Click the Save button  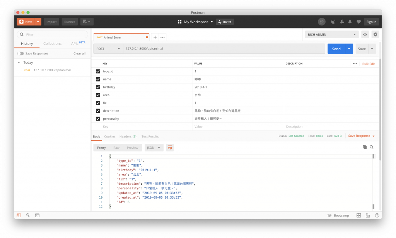pyautogui.click(x=362, y=49)
